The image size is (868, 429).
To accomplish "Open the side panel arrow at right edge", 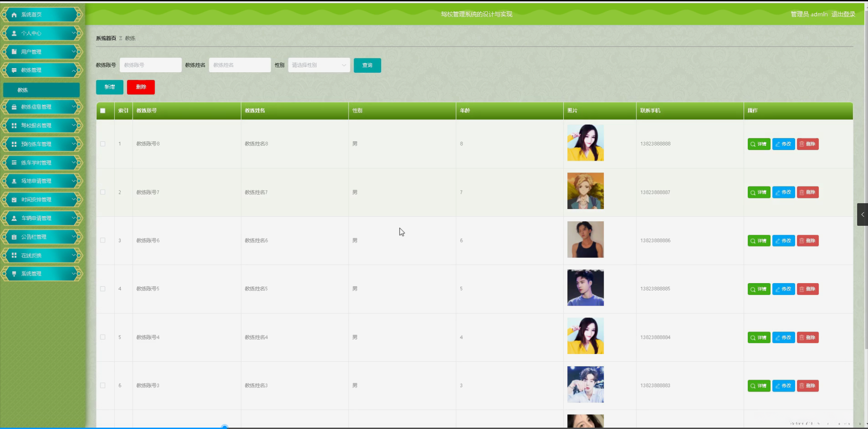I will pyautogui.click(x=863, y=214).
